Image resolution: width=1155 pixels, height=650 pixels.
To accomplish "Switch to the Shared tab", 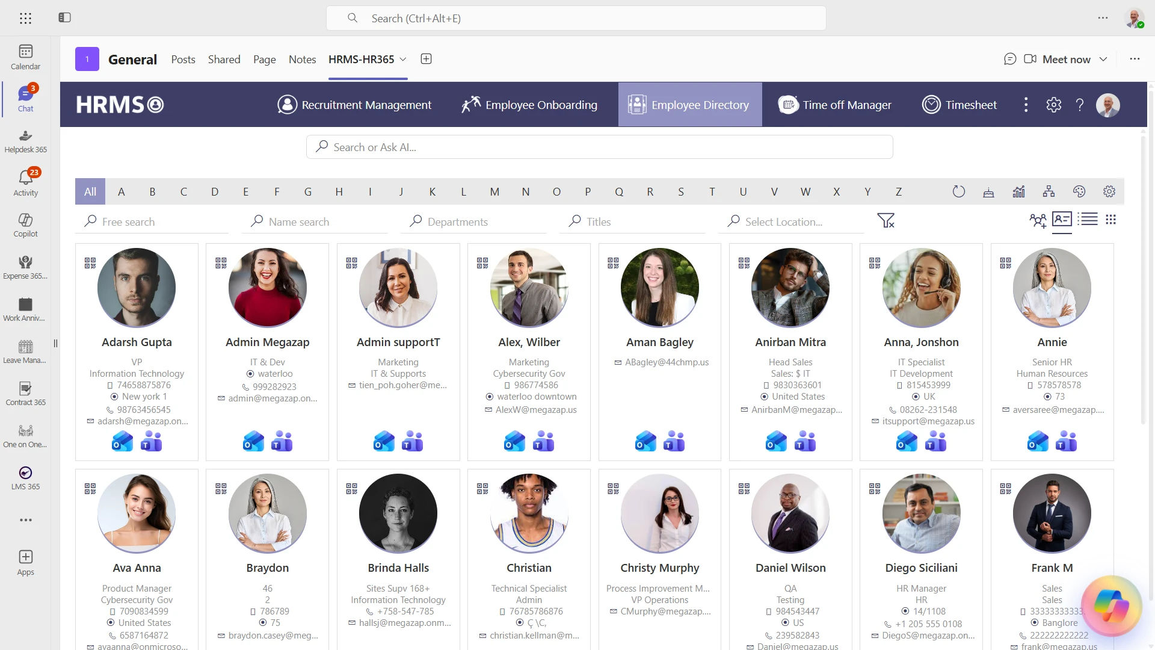I will coord(224,59).
